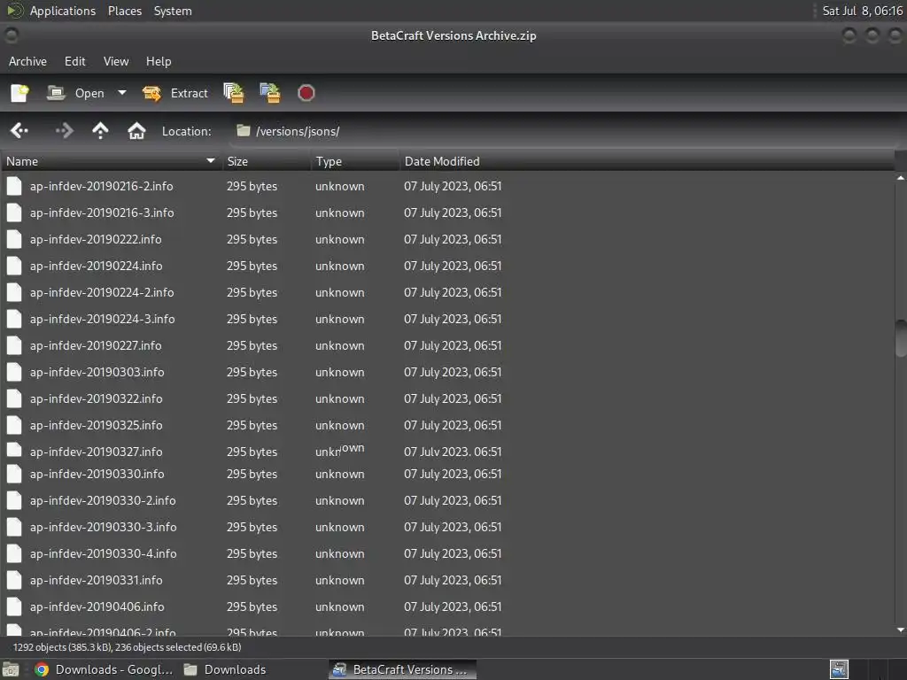Open the Help menu
This screenshot has height=680, width=907.
(x=159, y=61)
